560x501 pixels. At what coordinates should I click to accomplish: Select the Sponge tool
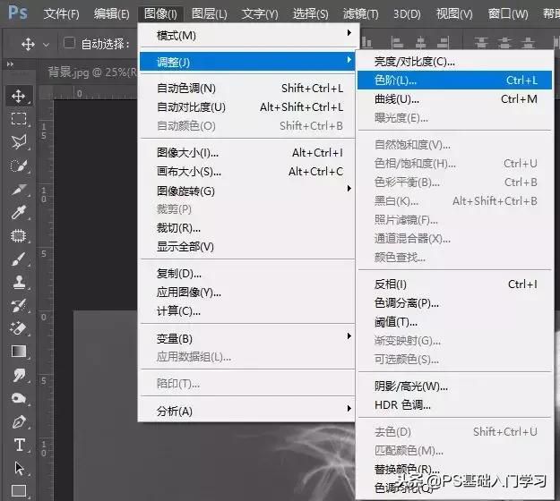click(18, 398)
